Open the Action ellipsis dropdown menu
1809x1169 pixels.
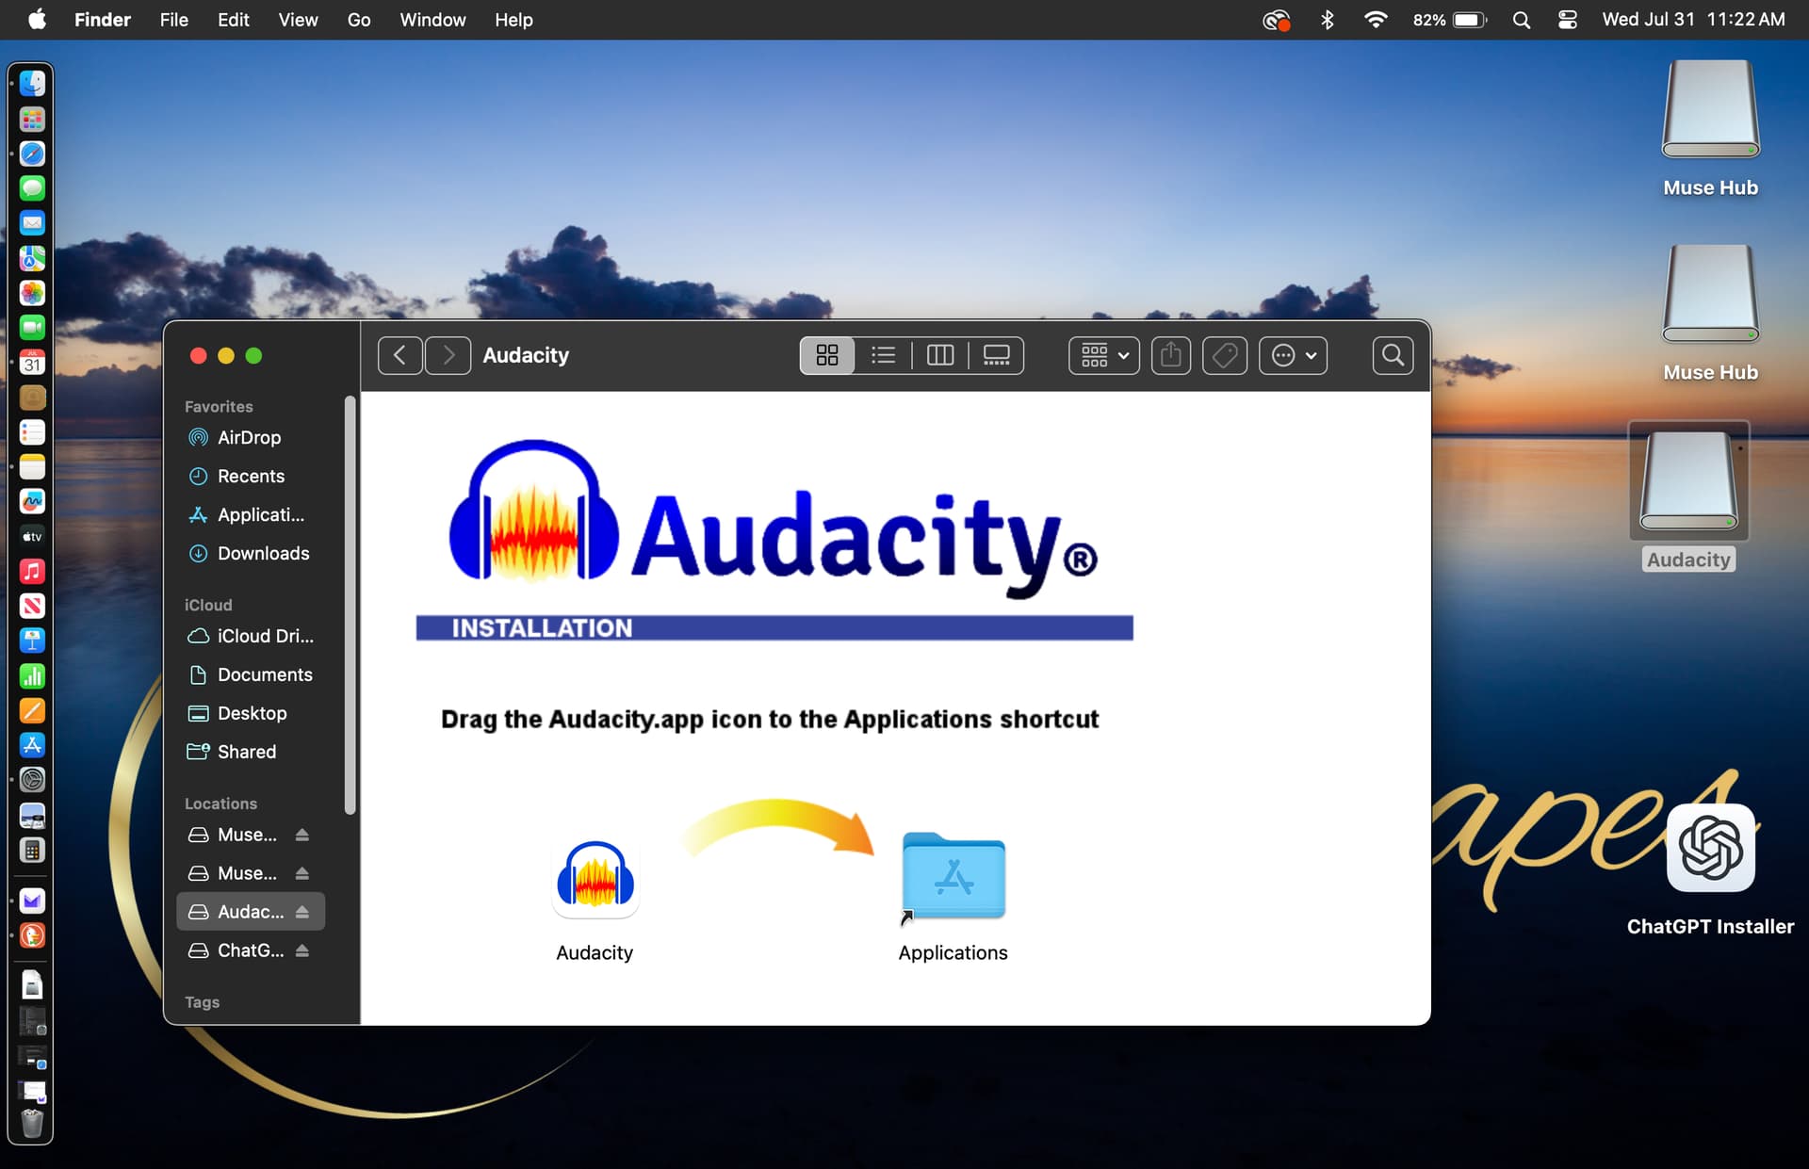1293,355
